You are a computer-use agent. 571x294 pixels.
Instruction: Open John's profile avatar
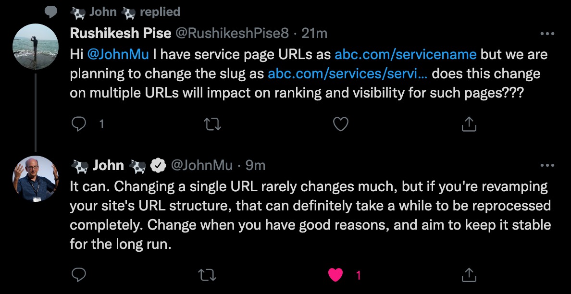point(36,179)
